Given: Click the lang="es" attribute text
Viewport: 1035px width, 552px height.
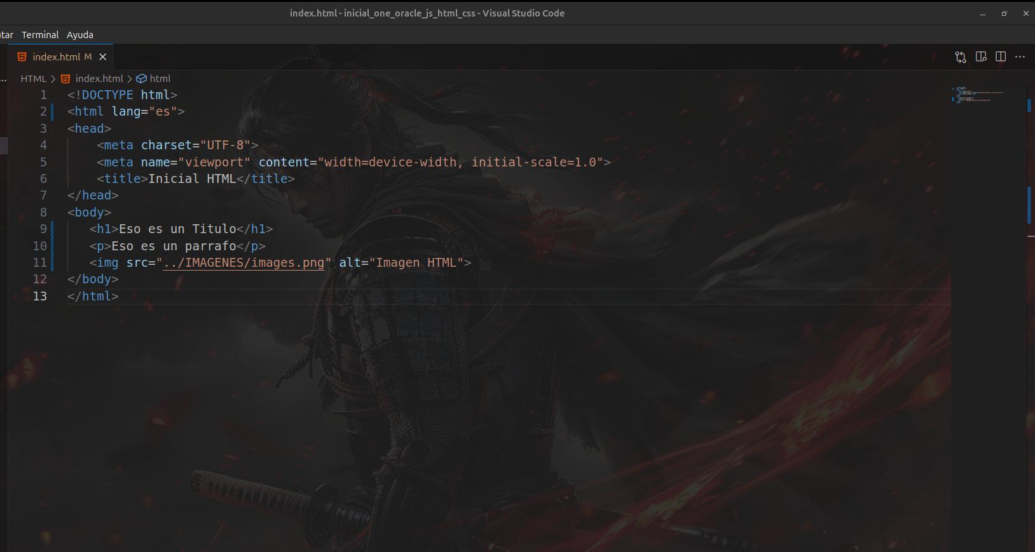Looking at the screenshot, I should 144,111.
